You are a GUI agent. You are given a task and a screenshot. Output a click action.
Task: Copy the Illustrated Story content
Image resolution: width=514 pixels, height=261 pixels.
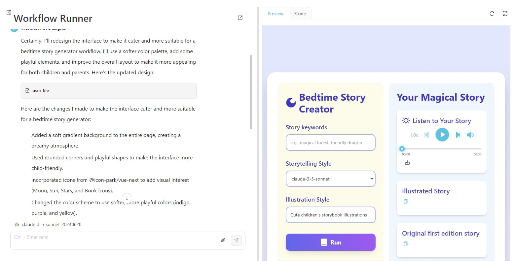tap(406, 202)
